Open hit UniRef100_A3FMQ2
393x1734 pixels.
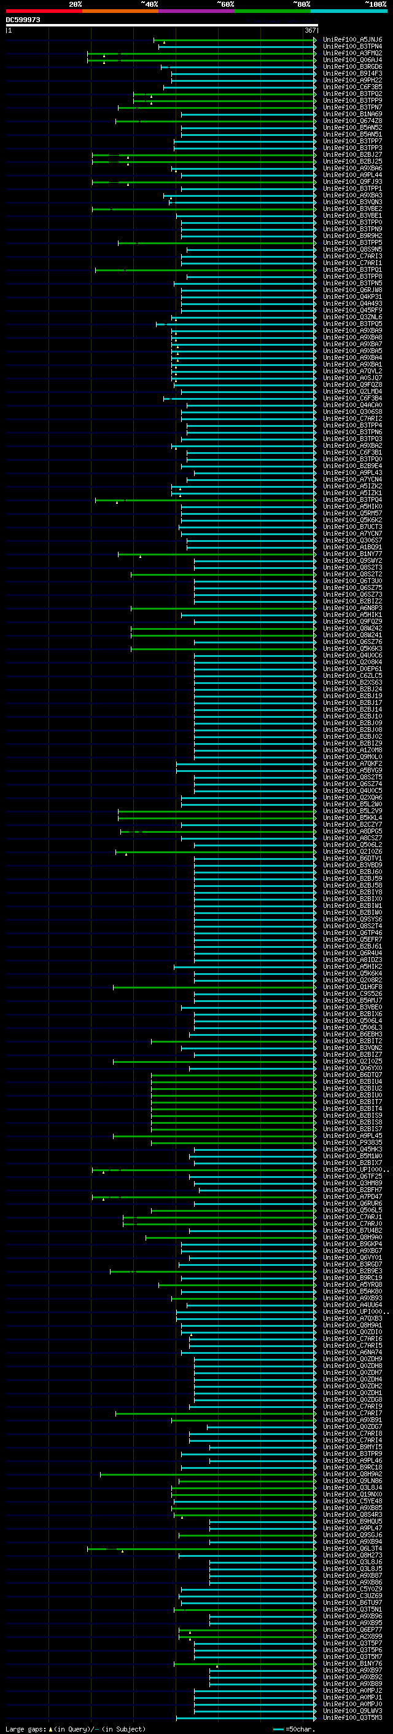pyautogui.click(x=352, y=53)
